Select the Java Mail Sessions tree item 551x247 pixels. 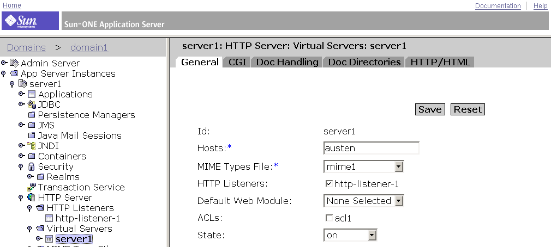coord(80,135)
